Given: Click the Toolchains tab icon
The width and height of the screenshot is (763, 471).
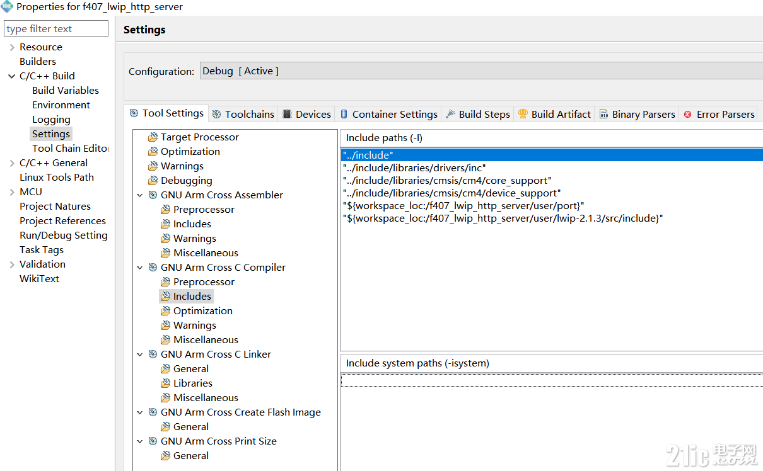Looking at the screenshot, I should click(216, 115).
